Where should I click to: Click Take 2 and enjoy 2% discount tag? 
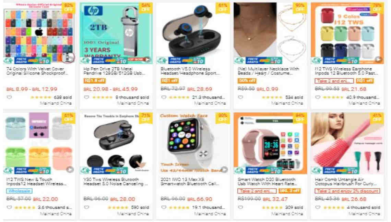[x=347, y=191]
